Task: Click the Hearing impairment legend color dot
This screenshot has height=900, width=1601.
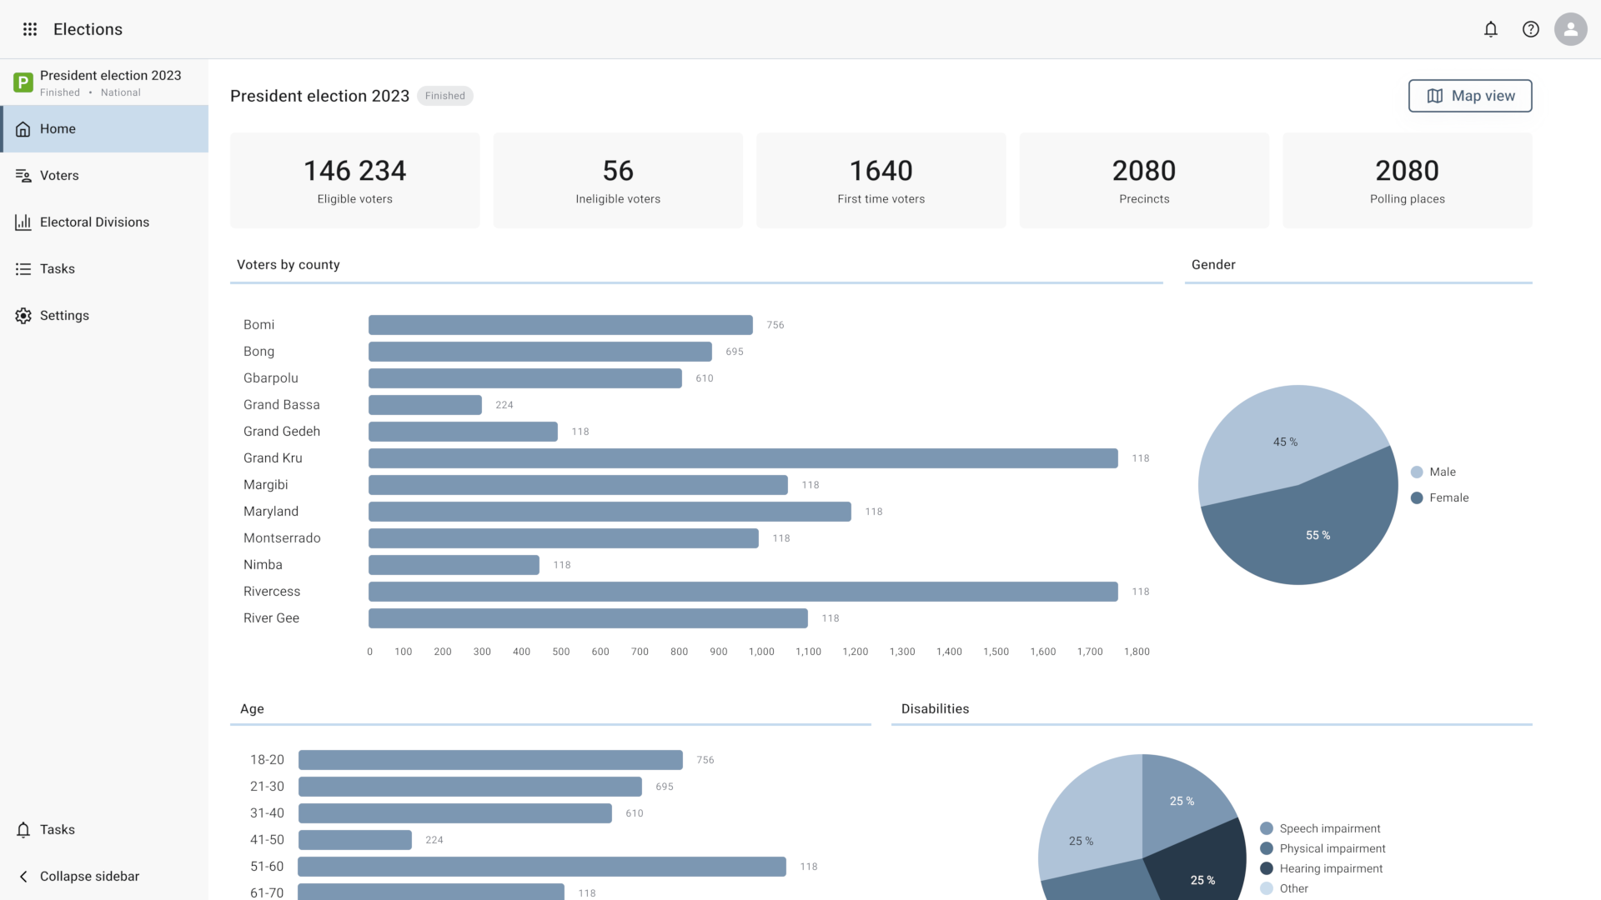Action: point(1267,869)
